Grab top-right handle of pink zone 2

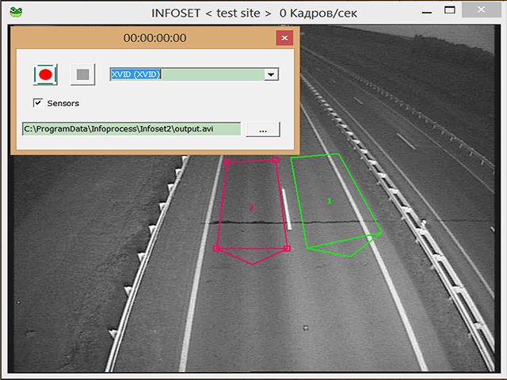tap(275, 160)
